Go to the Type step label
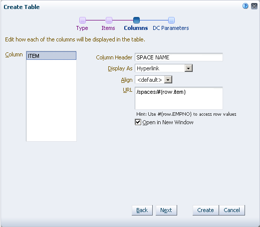Image resolution: width=260 pixels, height=227 pixels. tap(82, 28)
